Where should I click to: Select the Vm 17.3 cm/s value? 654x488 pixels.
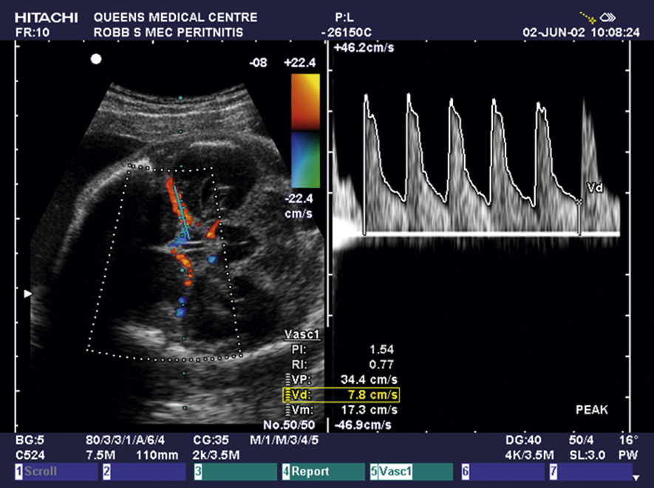[369, 410]
